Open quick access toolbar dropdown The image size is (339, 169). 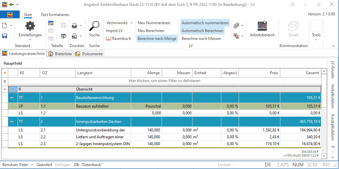coord(17,5)
